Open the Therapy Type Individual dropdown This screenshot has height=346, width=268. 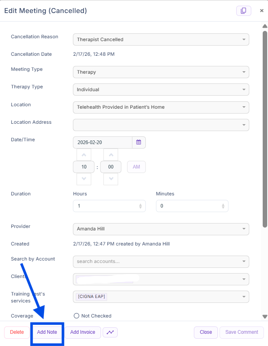pyautogui.click(x=161, y=90)
